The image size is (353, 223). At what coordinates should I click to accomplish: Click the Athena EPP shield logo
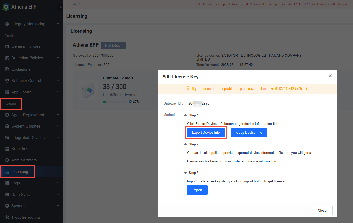(5, 7)
